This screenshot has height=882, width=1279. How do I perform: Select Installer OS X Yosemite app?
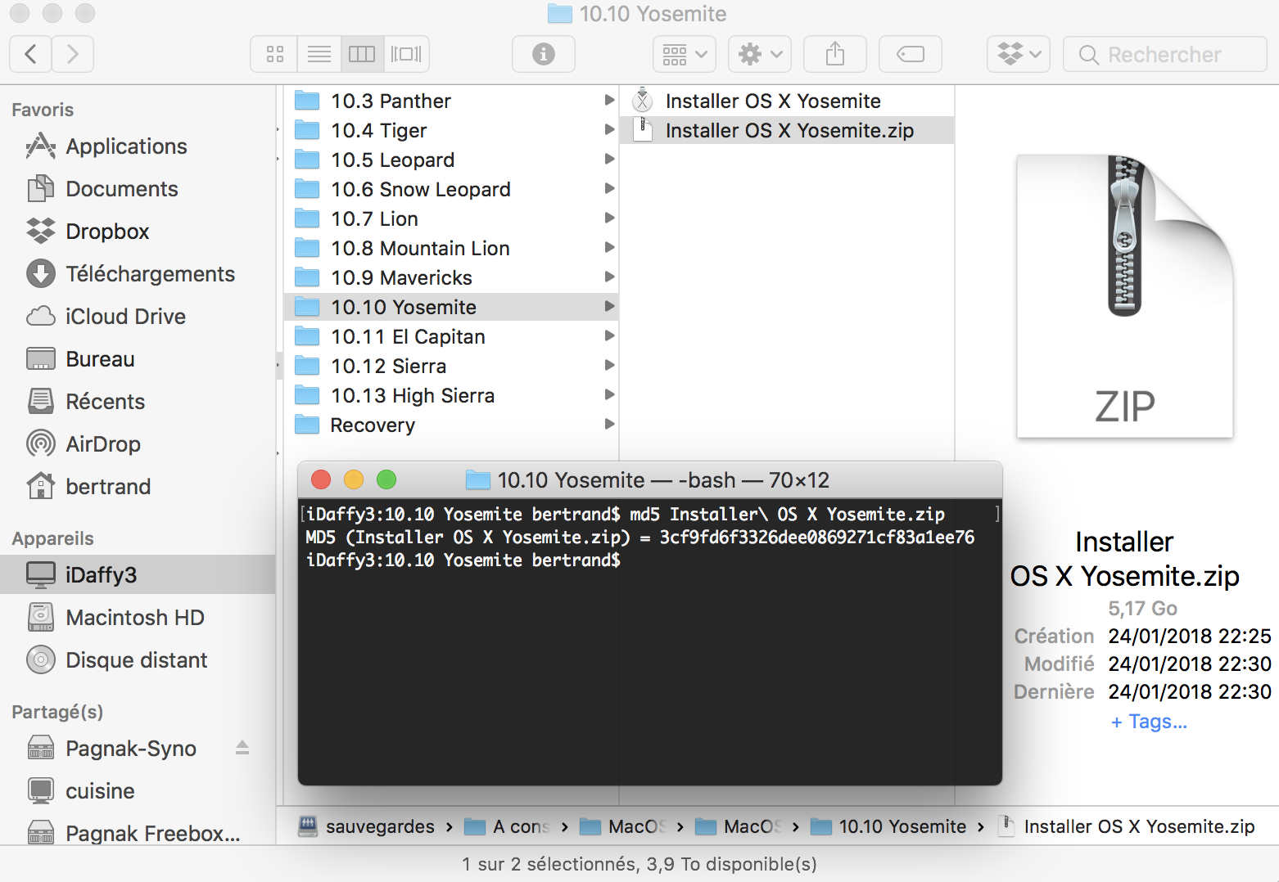pyautogui.click(x=787, y=101)
